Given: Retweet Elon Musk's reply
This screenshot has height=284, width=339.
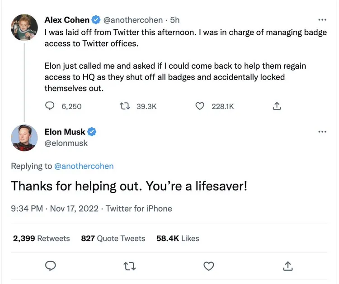Looking at the screenshot, I should [x=130, y=265].
